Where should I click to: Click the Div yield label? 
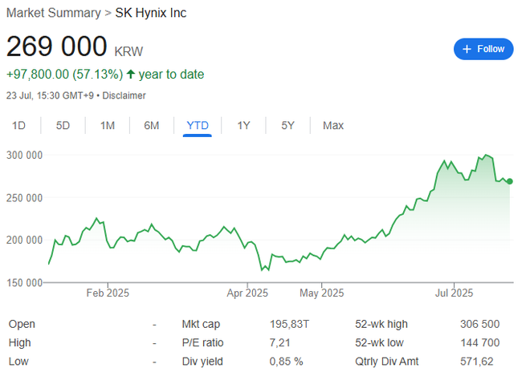click(x=202, y=362)
